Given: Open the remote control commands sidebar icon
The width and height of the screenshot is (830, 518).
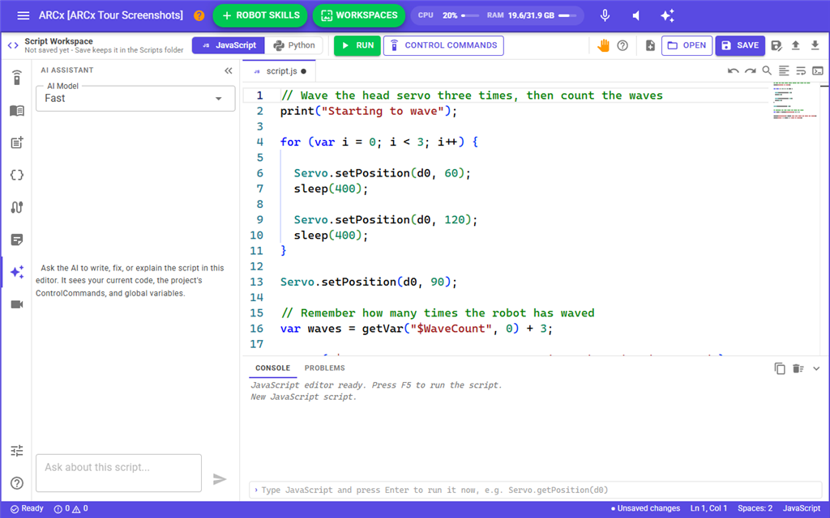Looking at the screenshot, I should tap(17, 77).
